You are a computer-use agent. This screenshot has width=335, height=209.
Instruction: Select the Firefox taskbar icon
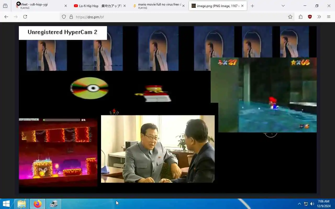point(37,204)
